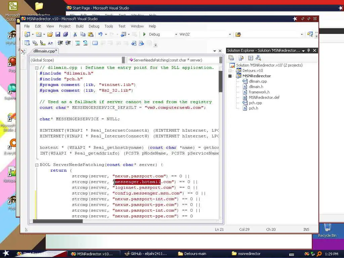This screenshot has height=258, width=344.
Task: Click the Toolbox side tab icon
Action: click(23, 52)
